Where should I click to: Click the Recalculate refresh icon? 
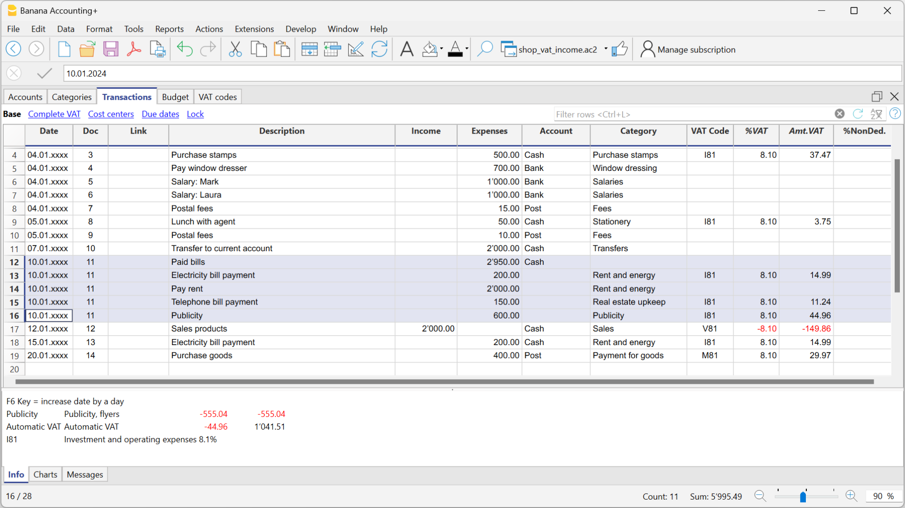[x=379, y=49]
